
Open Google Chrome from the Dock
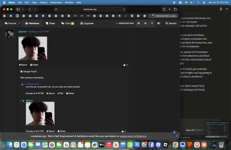coord(175,145)
